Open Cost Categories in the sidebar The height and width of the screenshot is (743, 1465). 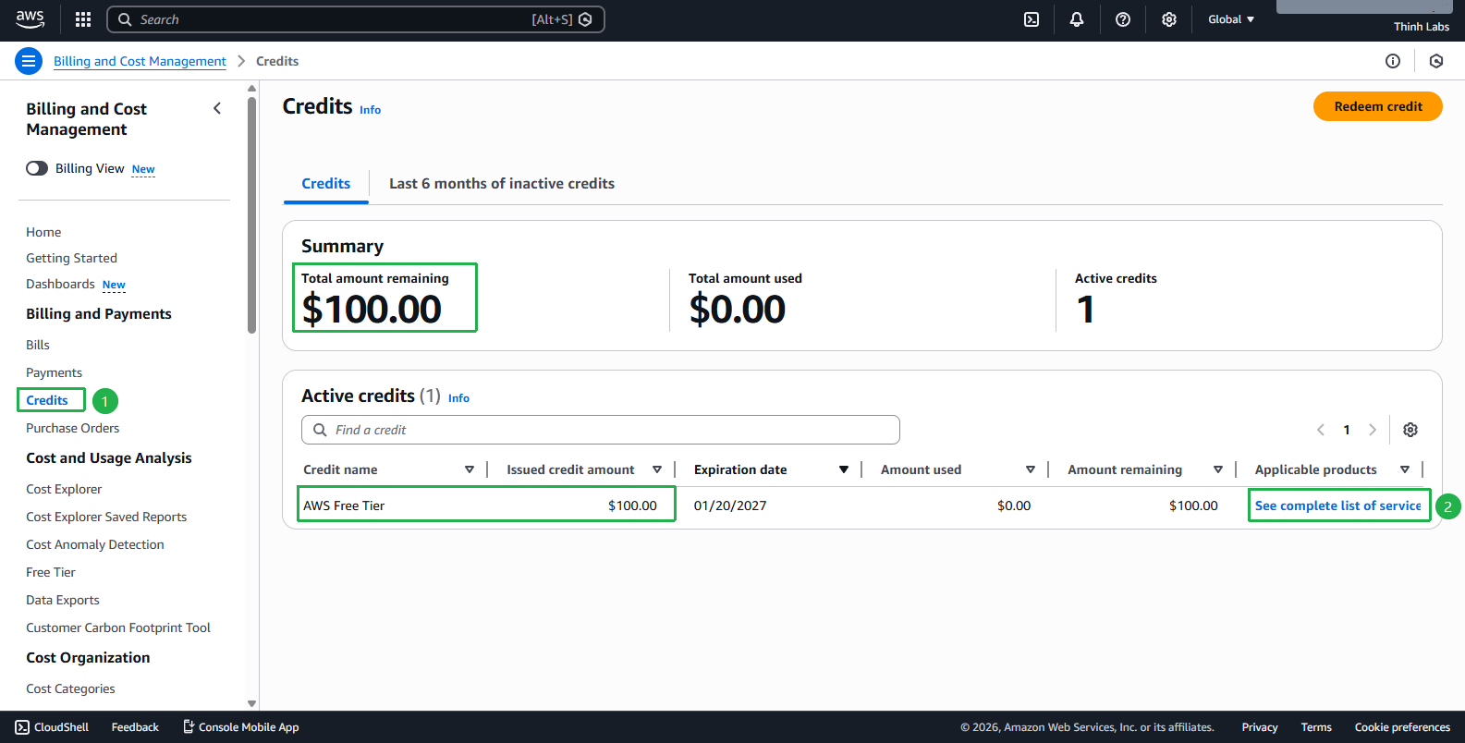70,688
